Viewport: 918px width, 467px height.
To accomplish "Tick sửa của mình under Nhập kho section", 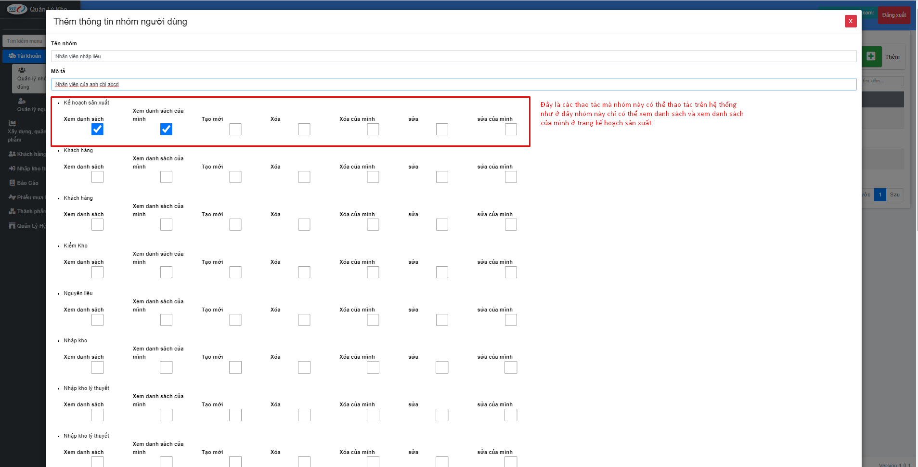I will click(x=511, y=367).
